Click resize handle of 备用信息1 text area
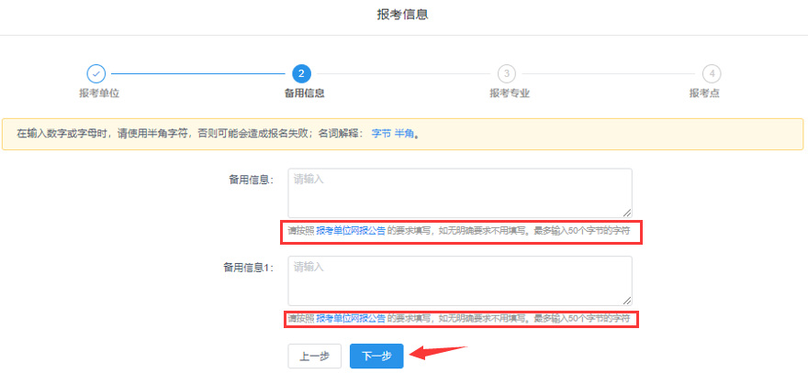The image size is (808, 373). point(627,300)
